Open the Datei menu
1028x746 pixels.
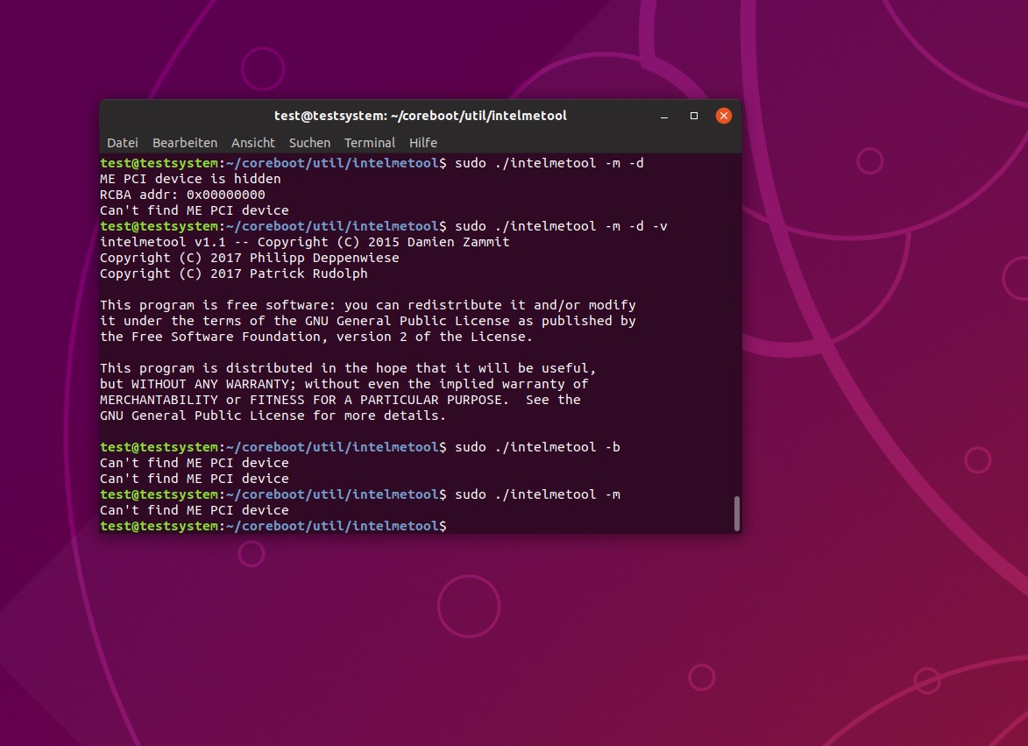(x=123, y=143)
